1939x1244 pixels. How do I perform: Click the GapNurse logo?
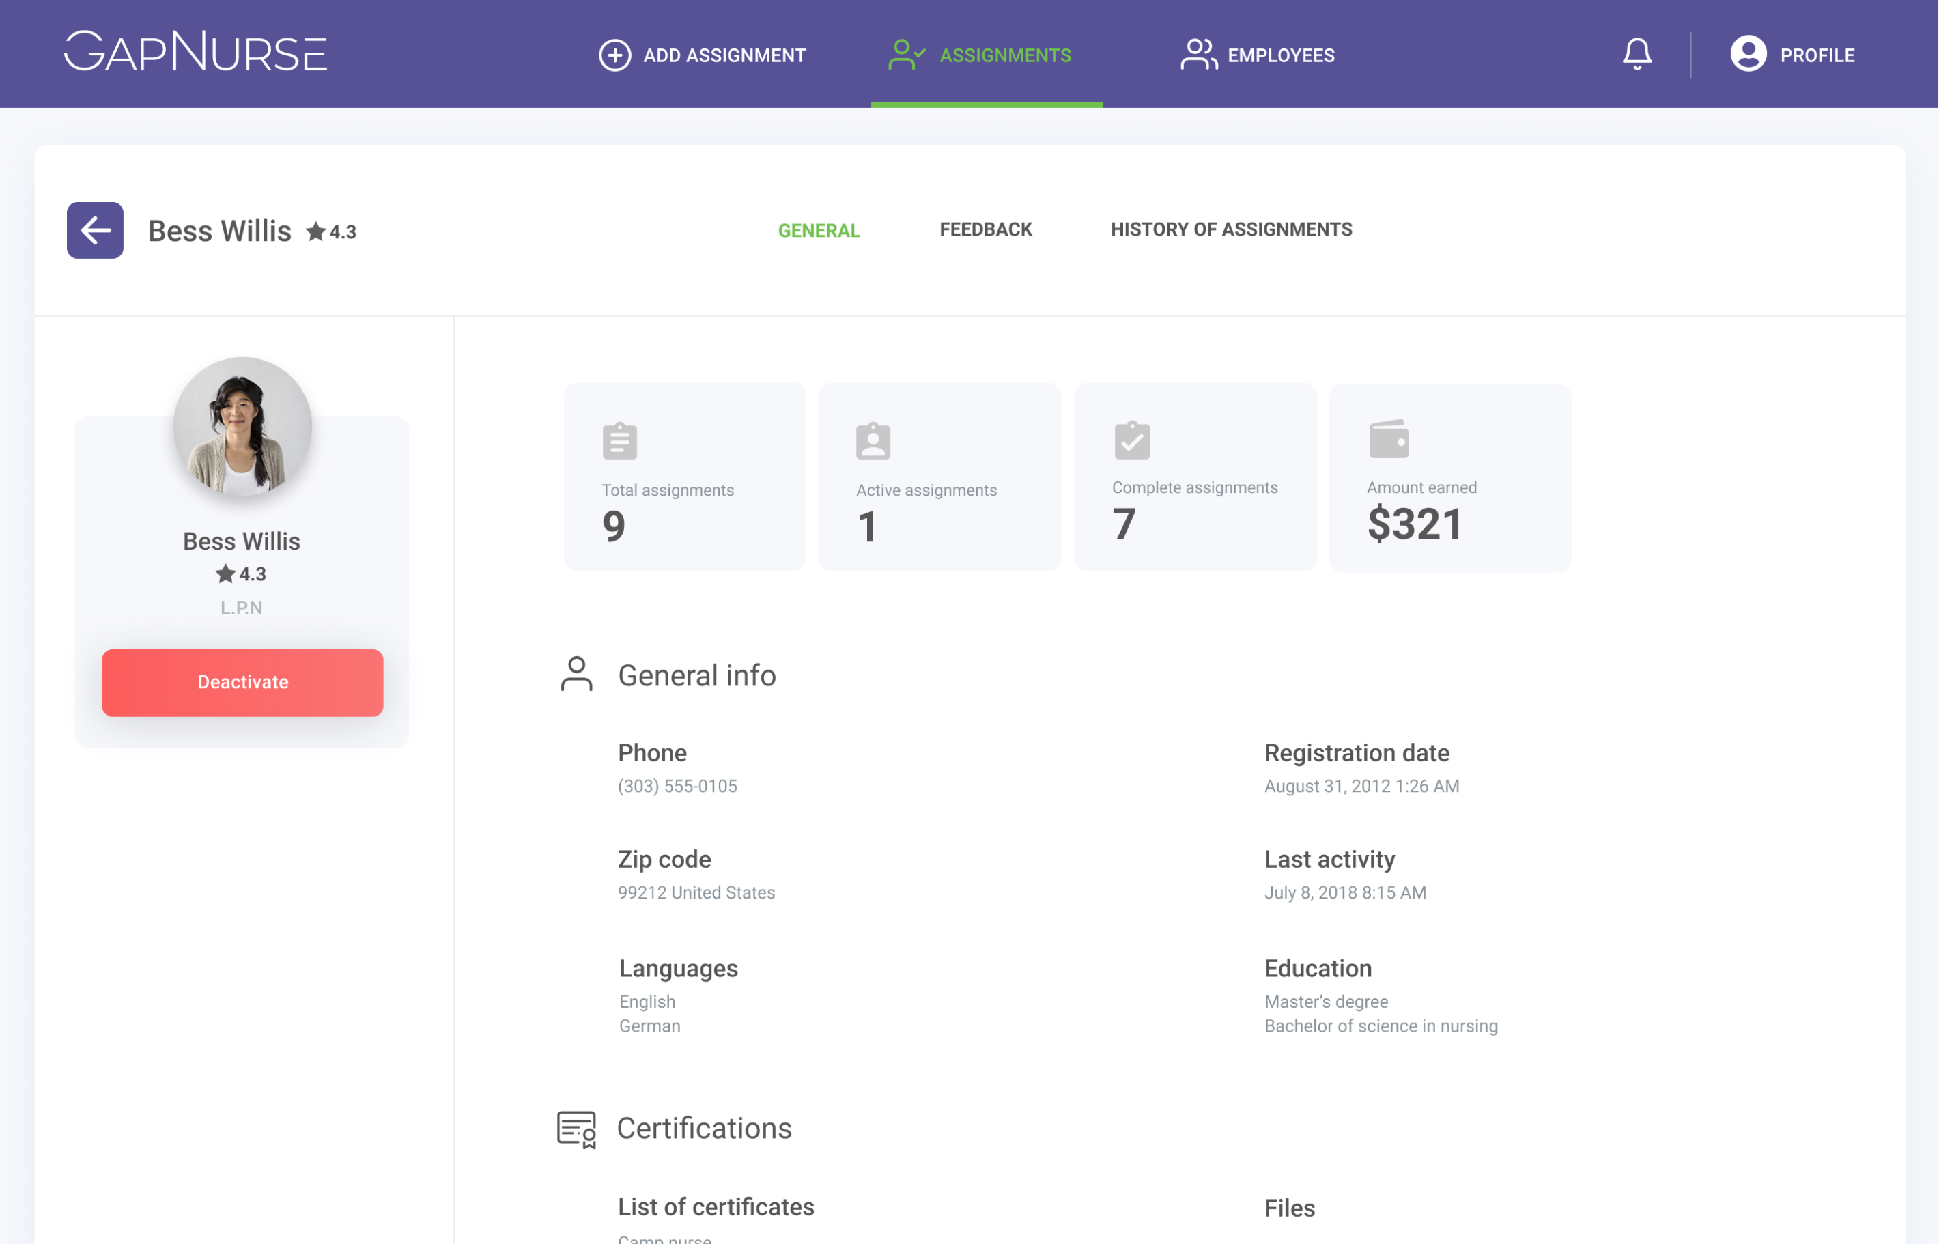click(x=195, y=52)
